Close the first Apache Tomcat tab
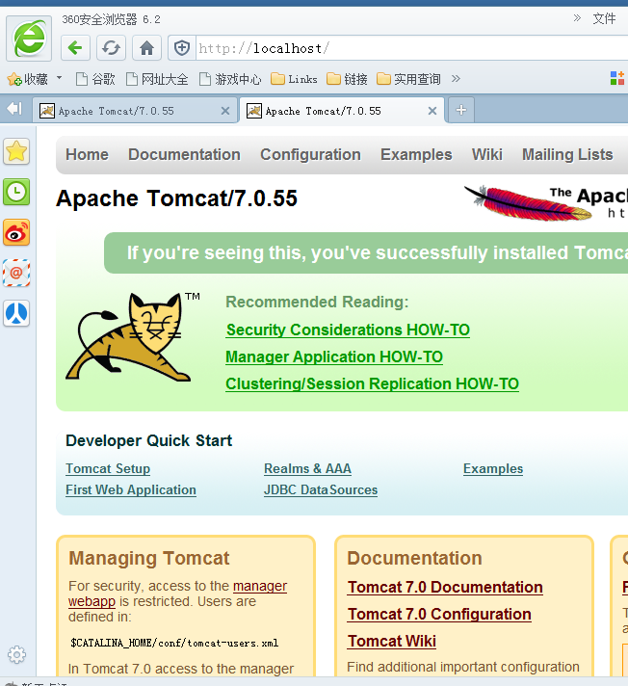 pyautogui.click(x=225, y=111)
